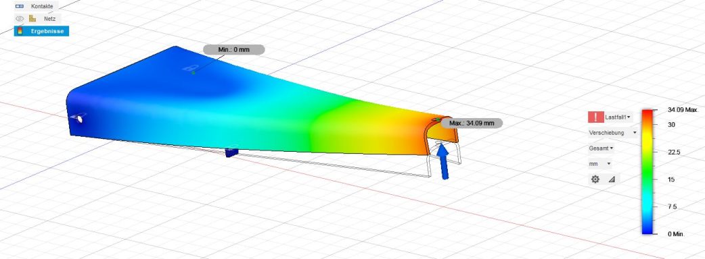Show the hidden Netz mesh
Viewport: 705px width, 259px height.
20,19
